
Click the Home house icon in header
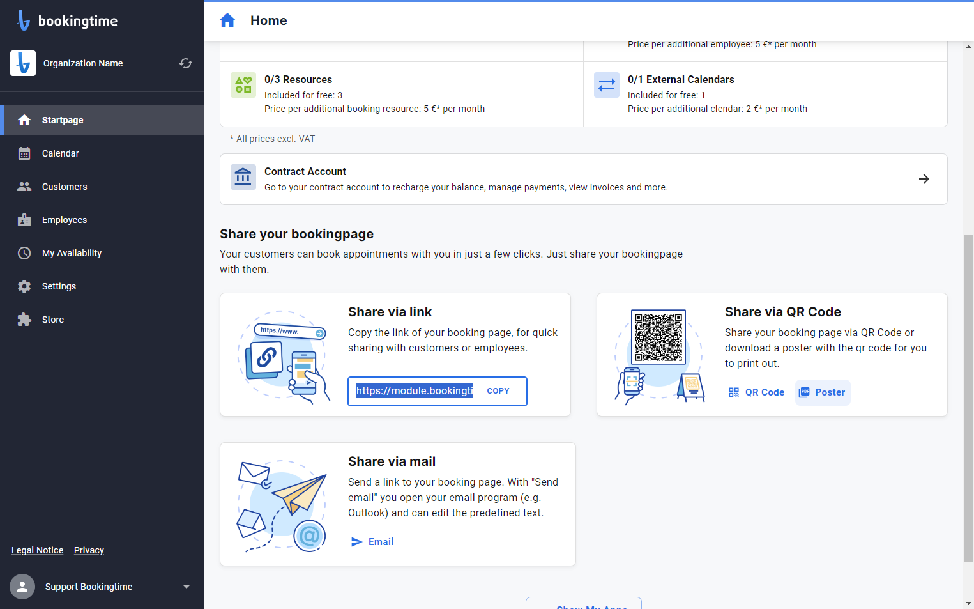[x=227, y=20]
